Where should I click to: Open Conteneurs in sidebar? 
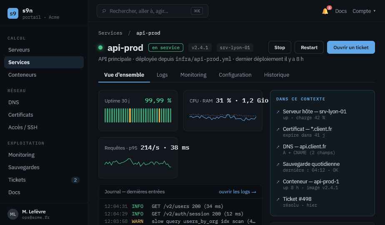[44, 75]
